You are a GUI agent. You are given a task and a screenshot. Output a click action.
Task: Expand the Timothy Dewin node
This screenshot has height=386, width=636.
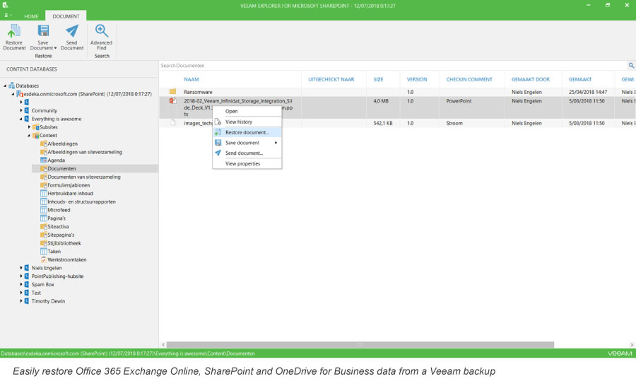[x=21, y=301]
